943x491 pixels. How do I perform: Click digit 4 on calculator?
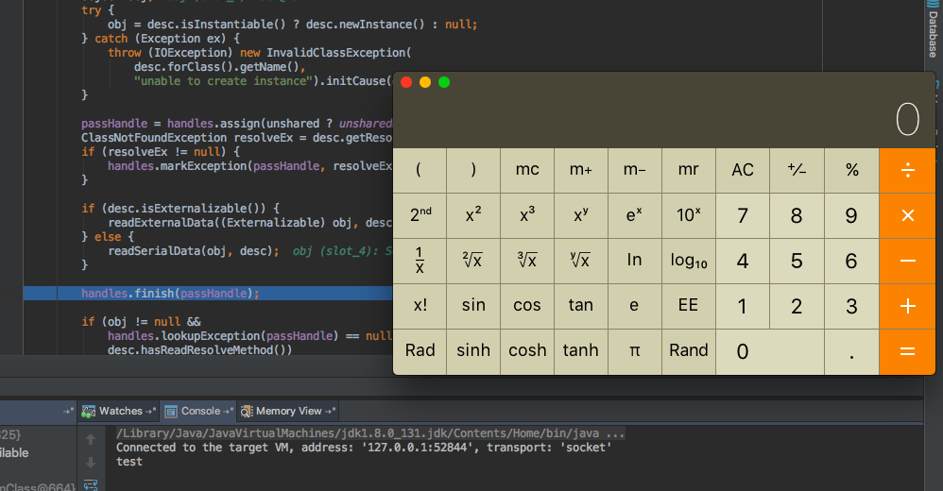click(x=743, y=261)
